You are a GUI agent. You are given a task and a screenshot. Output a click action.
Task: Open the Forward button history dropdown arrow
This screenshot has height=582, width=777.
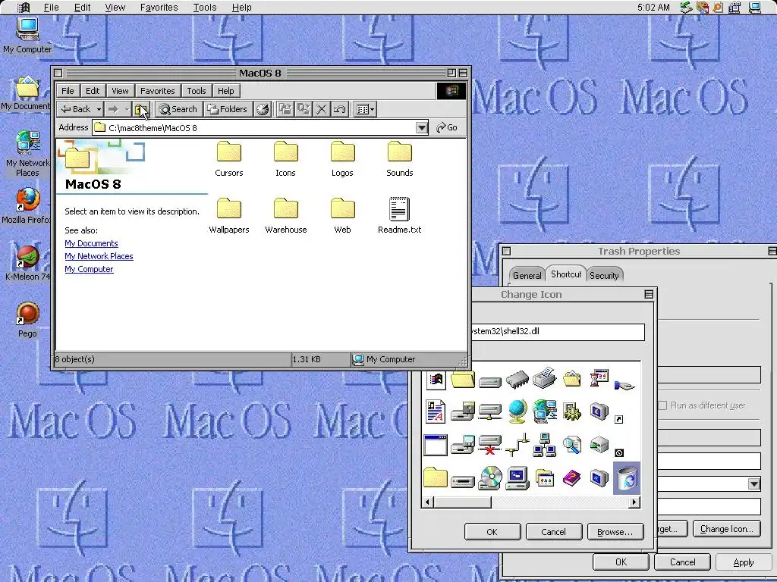click(127, 109)
